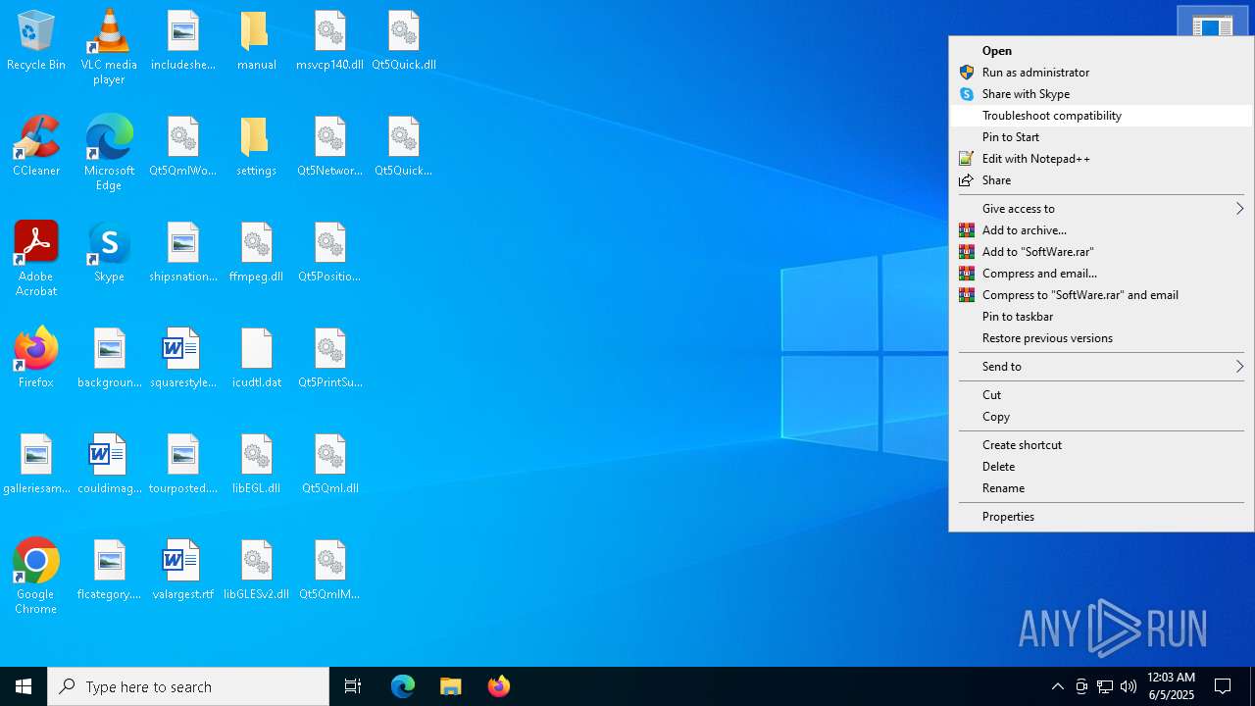Select the Microsoft Edge desktop shortcut
Screen dimensions: 1255x706
[x=109, y=153]
